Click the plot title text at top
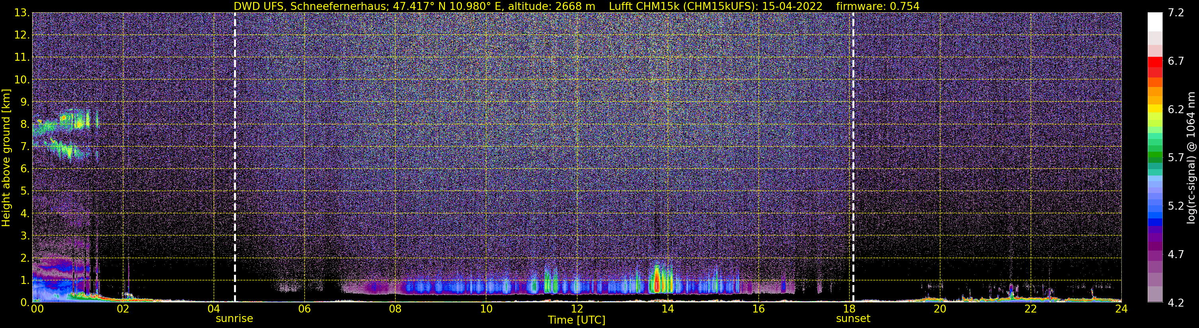This screenshot has height=328, width=1199. tap(576, 6)
